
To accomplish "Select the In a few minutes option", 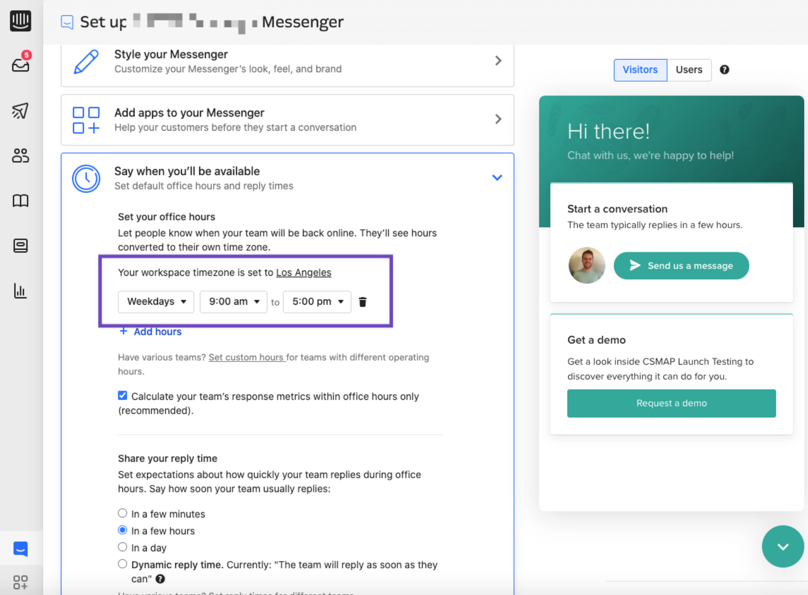I will click(122, 513).
